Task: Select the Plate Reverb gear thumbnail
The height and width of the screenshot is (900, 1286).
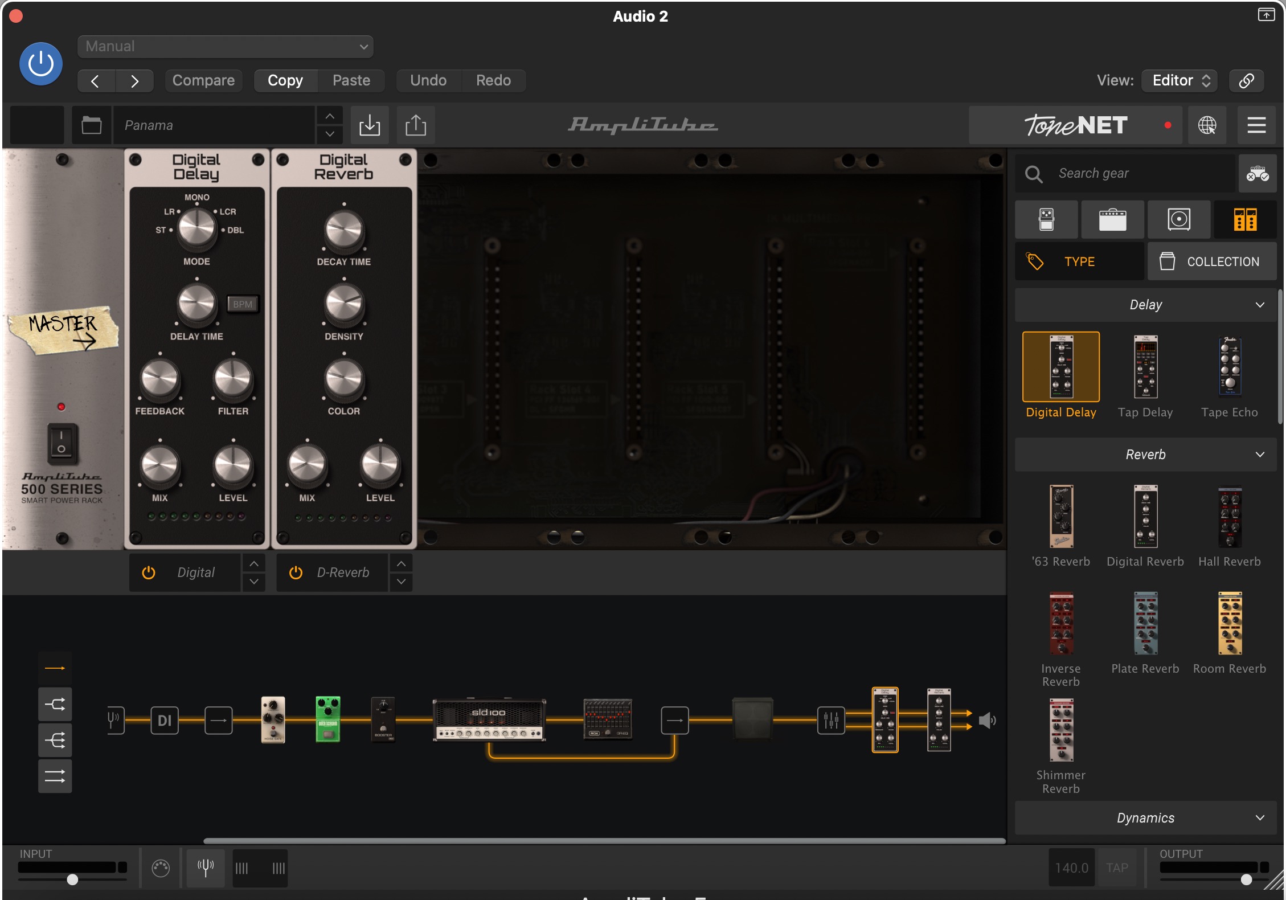Action: [1145, 624]
